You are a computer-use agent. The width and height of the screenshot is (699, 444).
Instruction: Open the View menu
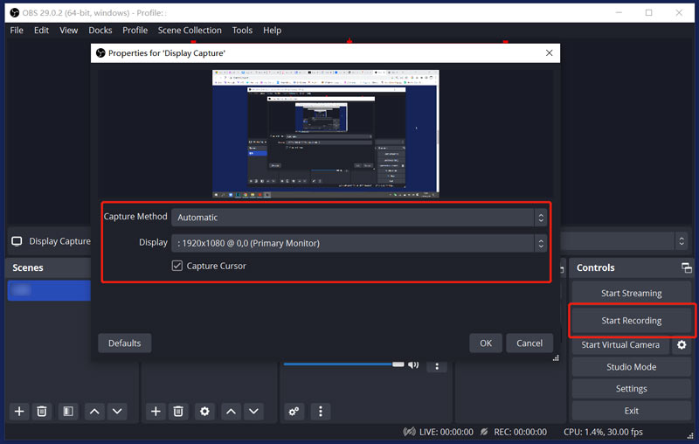click(69, 30)
